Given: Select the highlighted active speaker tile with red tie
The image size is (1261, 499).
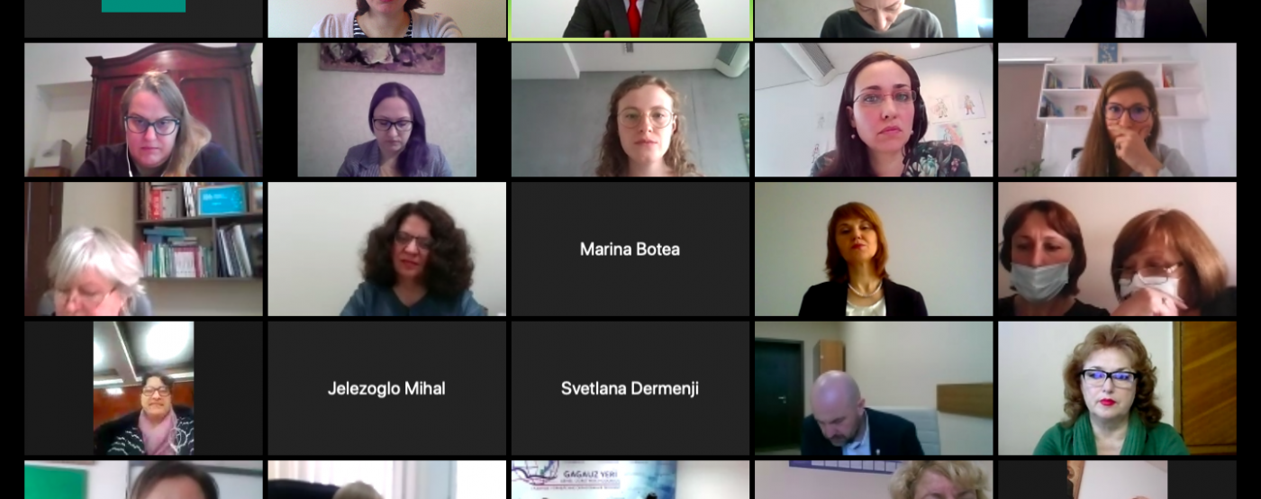Looking at the screenshot, I should [x=630, y=19].
